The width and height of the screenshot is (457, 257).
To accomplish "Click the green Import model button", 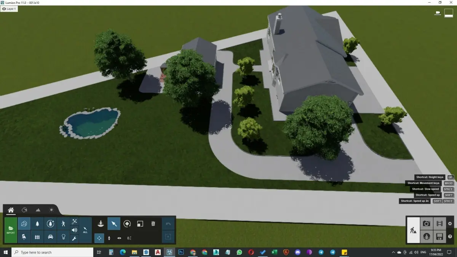I will tap(11, 230).
